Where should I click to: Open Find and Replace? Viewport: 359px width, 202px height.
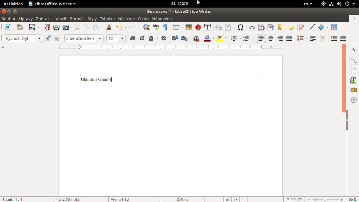click(146, 27)
